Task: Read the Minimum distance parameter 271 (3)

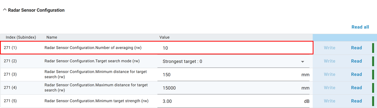Action: coord(356,74)
